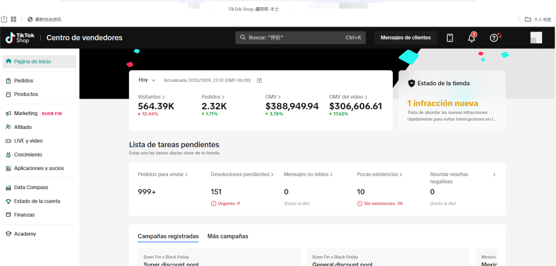This screenshot has width=556, height=266.
Task: Click the Academy graduation cap icon
Action: (9, 234)
